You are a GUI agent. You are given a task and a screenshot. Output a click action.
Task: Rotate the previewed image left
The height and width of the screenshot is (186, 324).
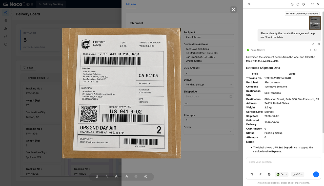116,177
